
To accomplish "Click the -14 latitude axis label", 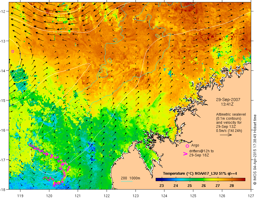I will (x=3, y=70).
